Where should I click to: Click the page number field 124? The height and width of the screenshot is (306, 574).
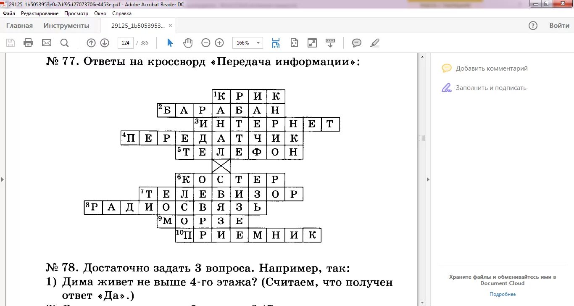pos(126,42)
